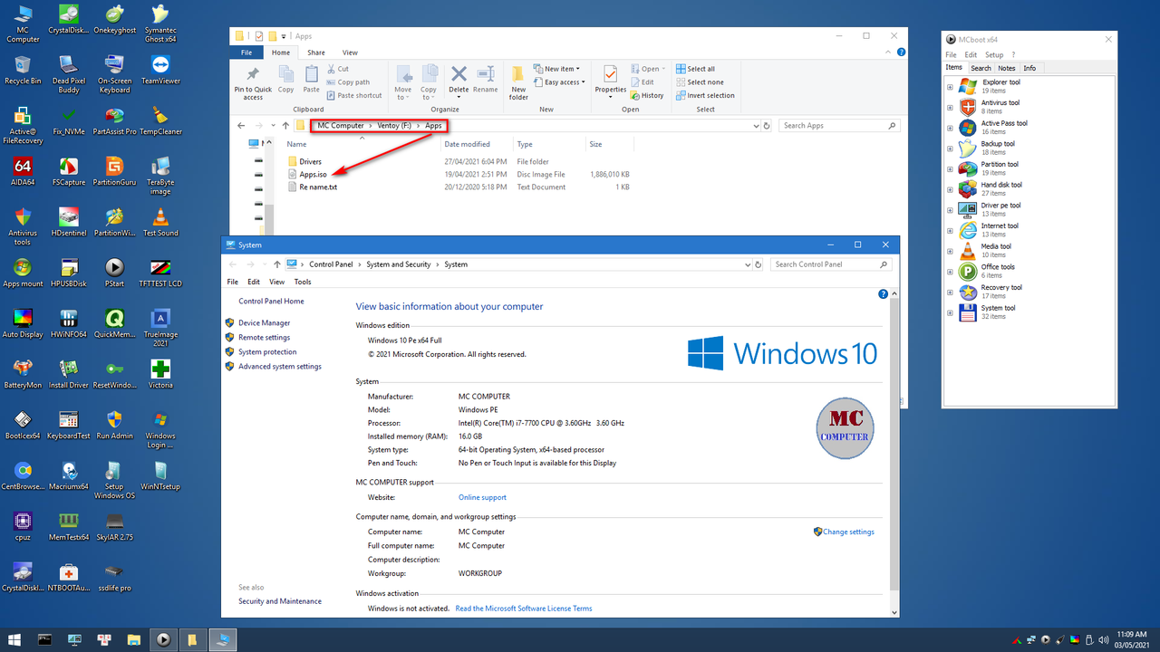
Task: Open the BatteryMon desktop icon
Action: (x=23, y=373)
